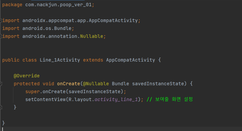Select AppCompatActivity in first import line

[x=113, y=21]
